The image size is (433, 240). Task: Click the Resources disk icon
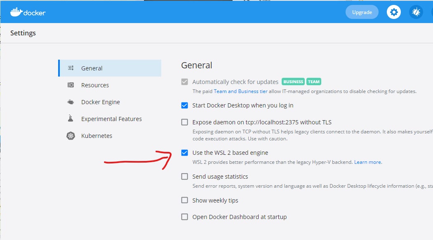click(71, 85)
